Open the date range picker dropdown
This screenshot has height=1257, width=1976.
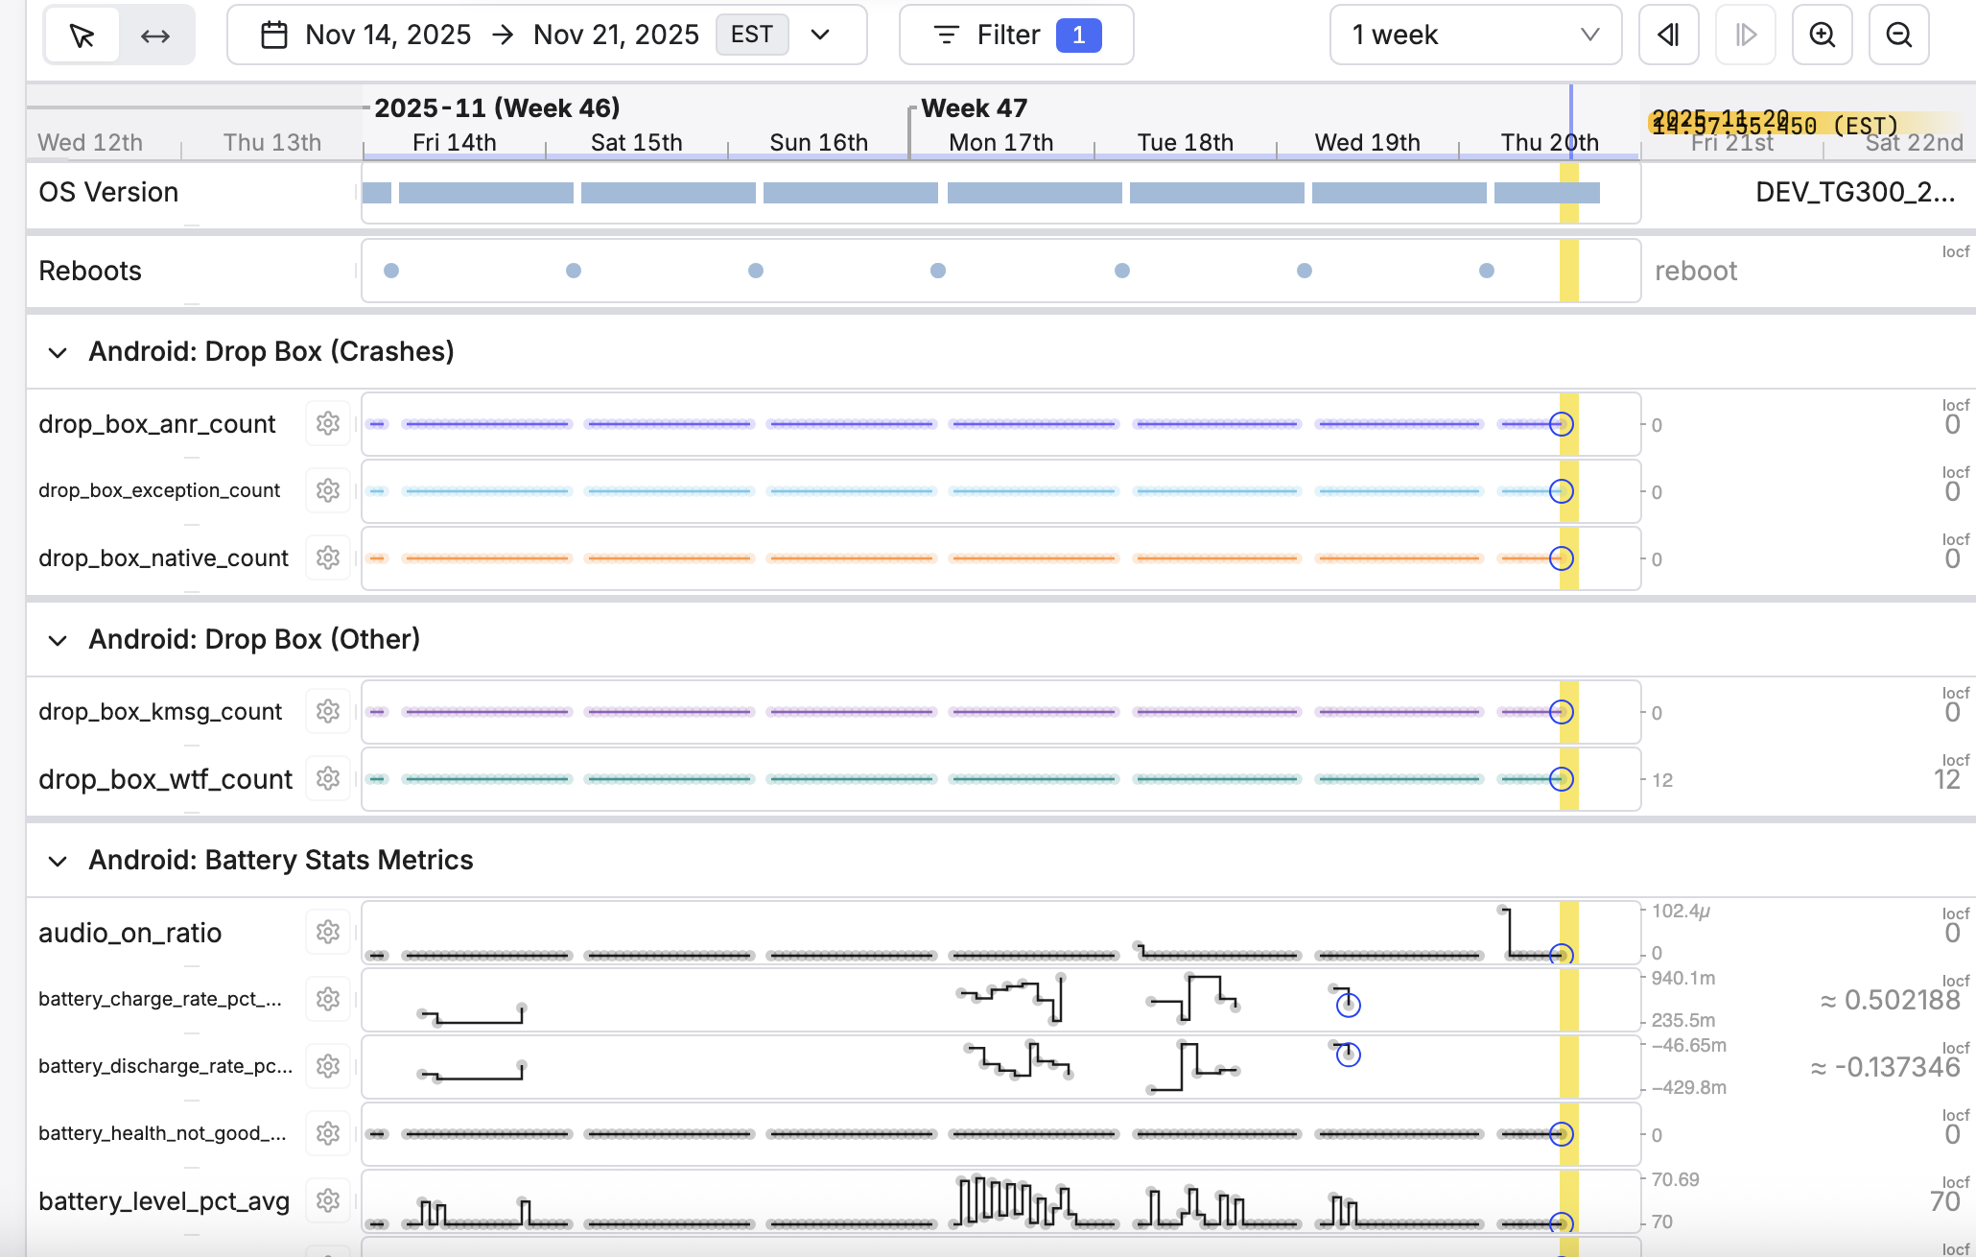pos(820,36)
